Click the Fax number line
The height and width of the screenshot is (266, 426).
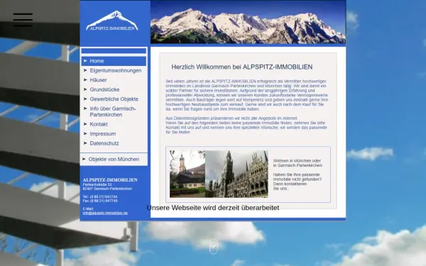pos(100,201)
